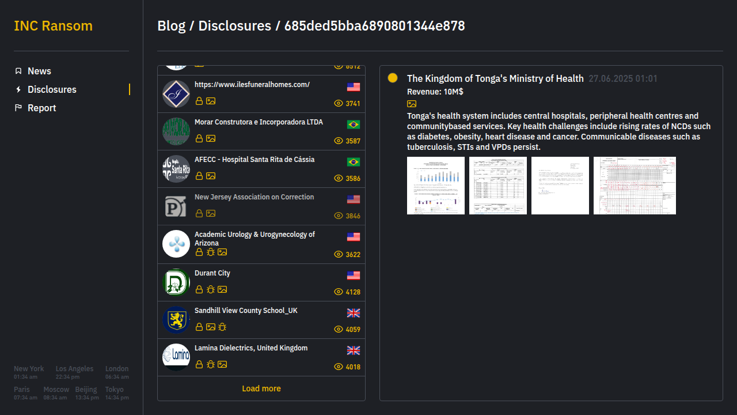Open the Sandhill View County School_UK entry

[246, 311]
